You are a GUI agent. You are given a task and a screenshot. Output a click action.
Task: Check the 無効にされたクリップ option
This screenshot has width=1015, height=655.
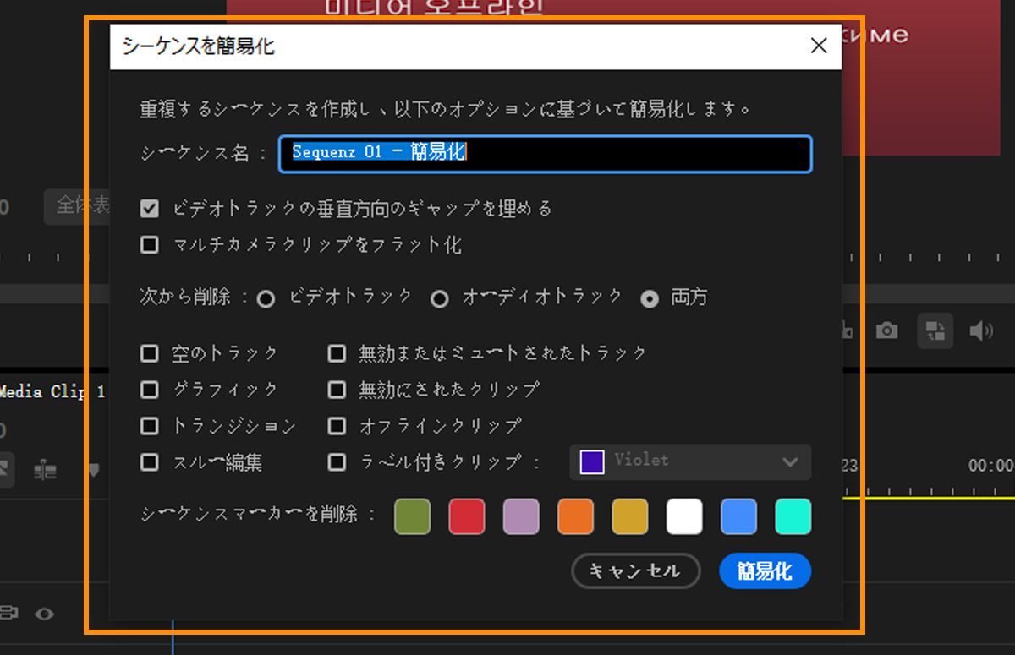pos(337,390)
